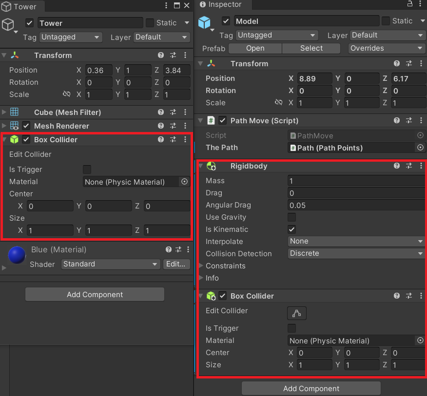Open Model Tag dropdown showing Untagged
Screen dimensions: 427x396
coord(277,35)
